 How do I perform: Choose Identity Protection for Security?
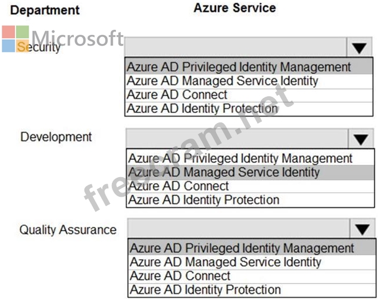pos(249,109)
